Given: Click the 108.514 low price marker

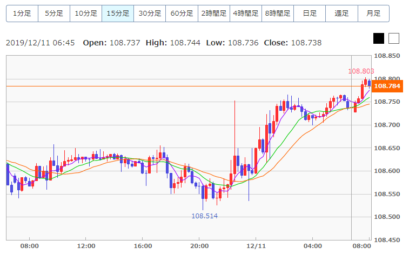Looking at the screenshot, I should [x=205, y=216].
